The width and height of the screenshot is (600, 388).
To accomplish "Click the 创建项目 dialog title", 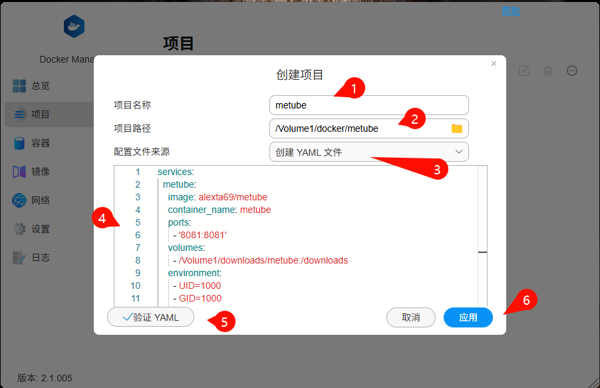I will tap(299, 75).
